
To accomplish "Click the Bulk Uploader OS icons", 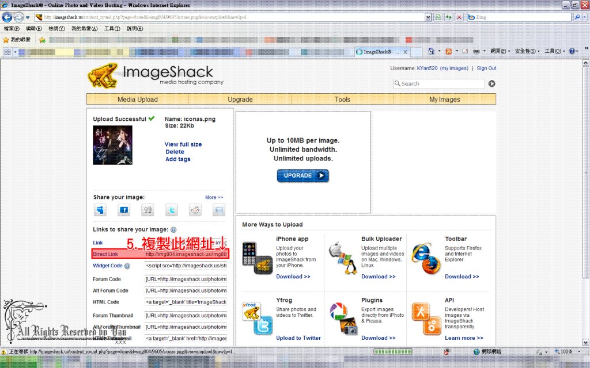I will (x=342, y=258).
